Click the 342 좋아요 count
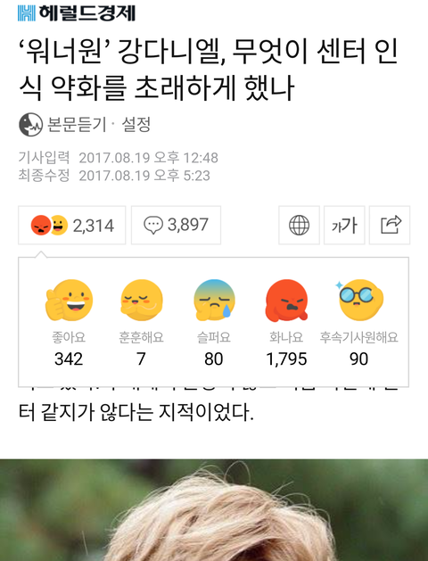 coord(69,359)
